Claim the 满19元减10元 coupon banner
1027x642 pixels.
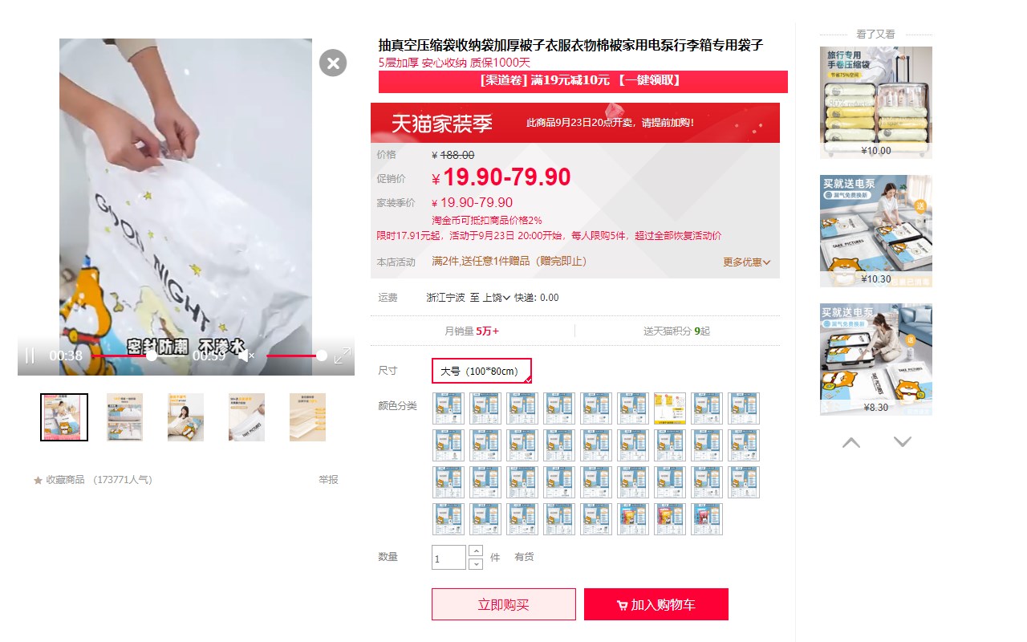coord(583,81)
